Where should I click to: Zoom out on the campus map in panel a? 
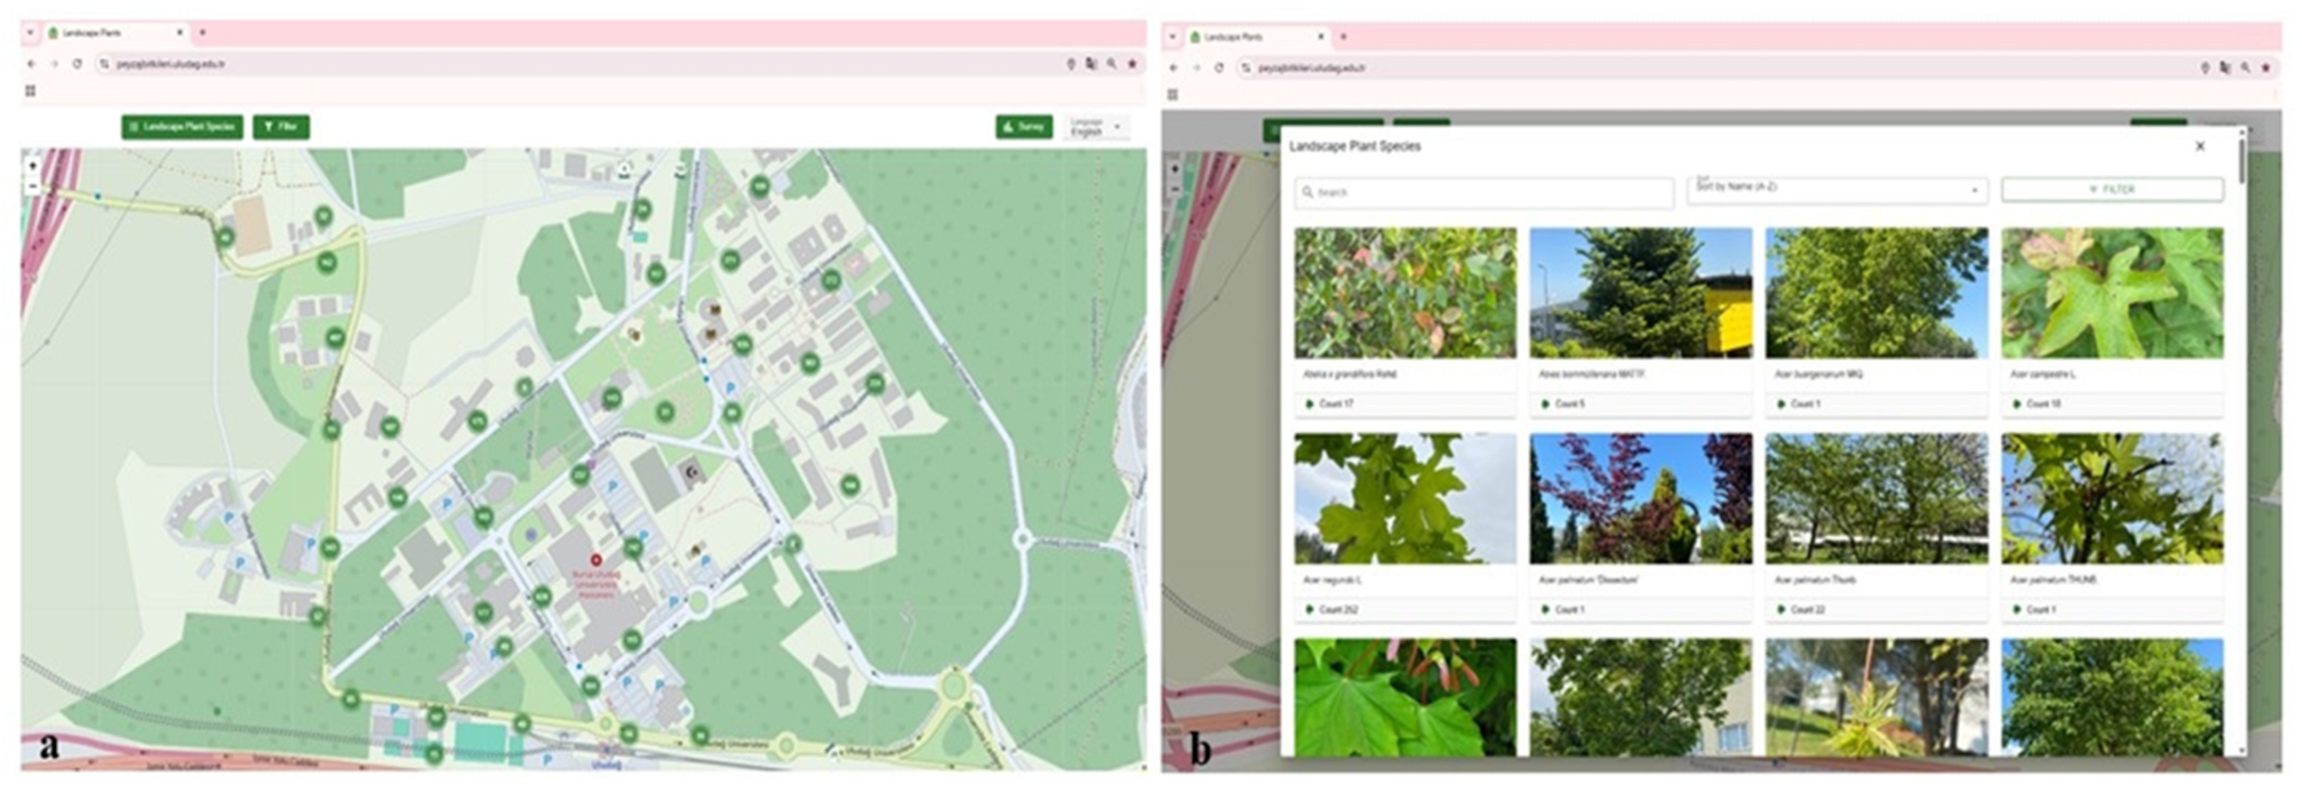click(x=33, y=187)
